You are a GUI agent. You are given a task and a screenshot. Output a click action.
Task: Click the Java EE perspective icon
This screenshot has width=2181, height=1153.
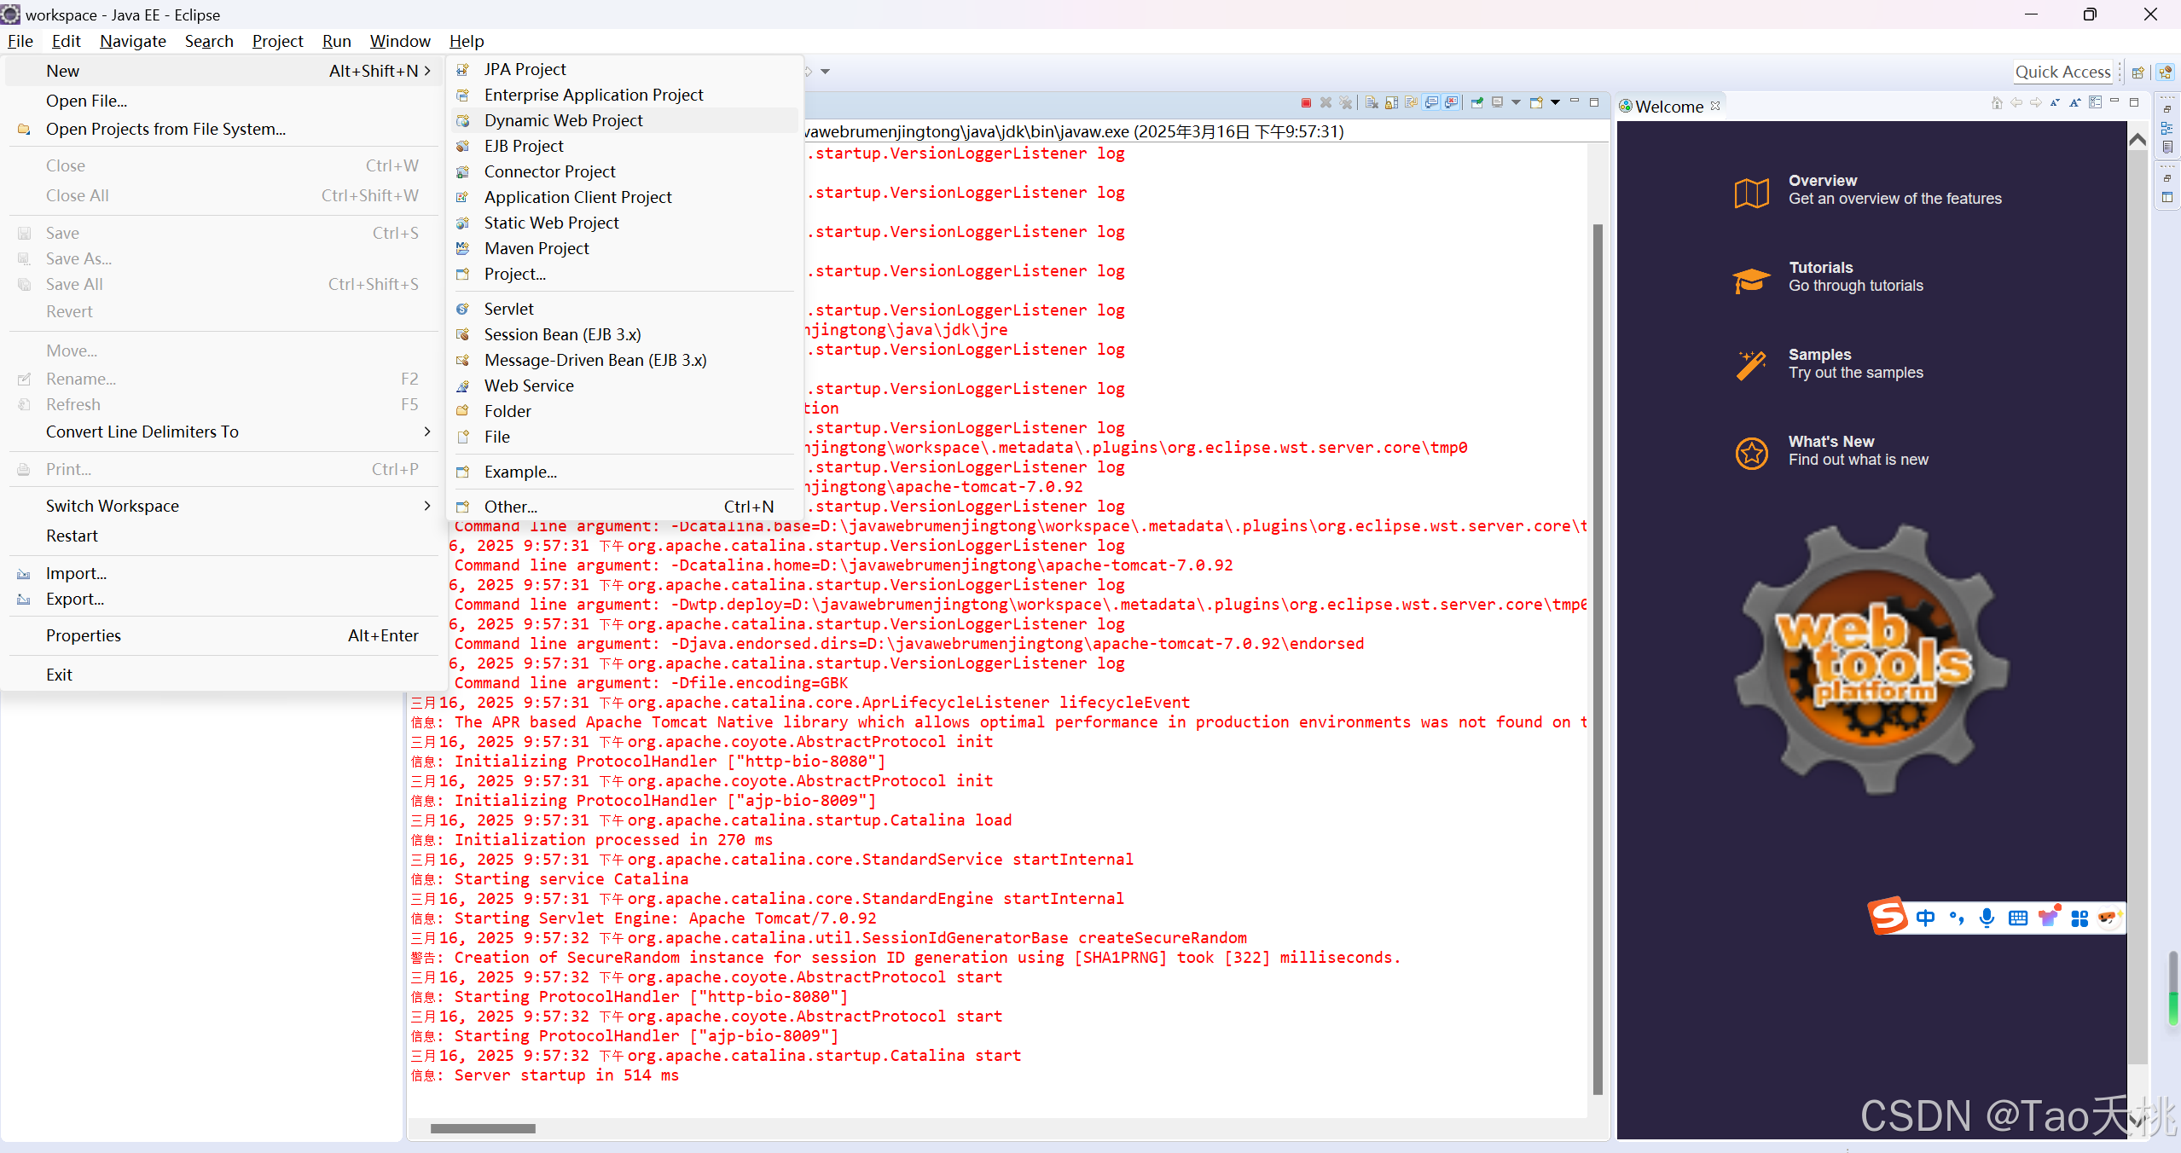tap(2165, 72)
